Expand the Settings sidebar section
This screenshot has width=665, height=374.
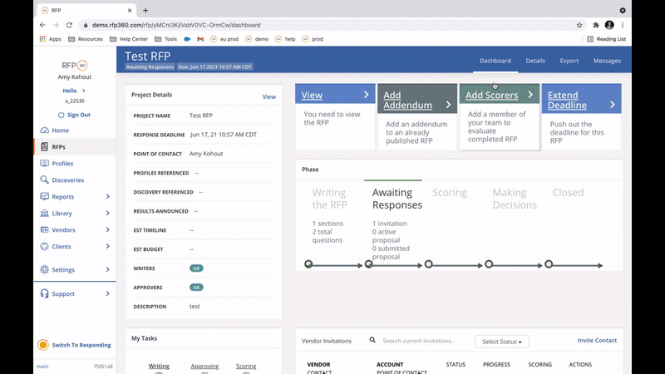107,270
